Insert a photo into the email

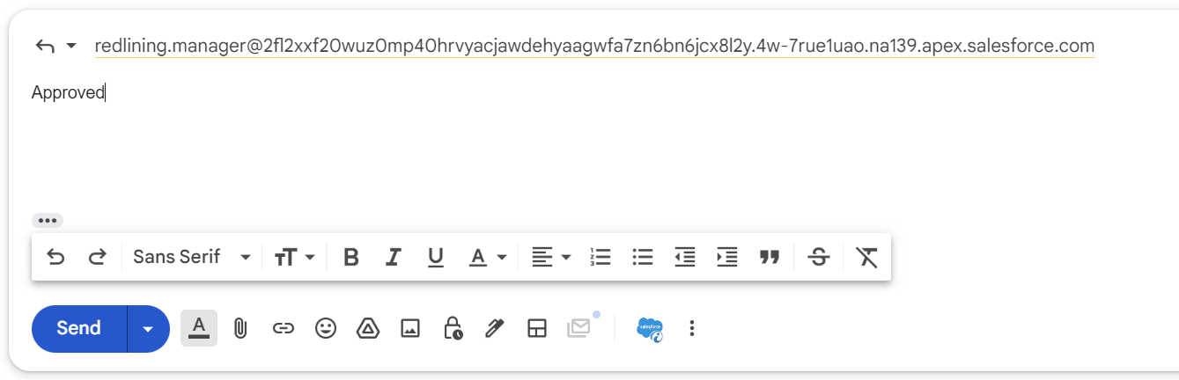(x=409, y=328)
